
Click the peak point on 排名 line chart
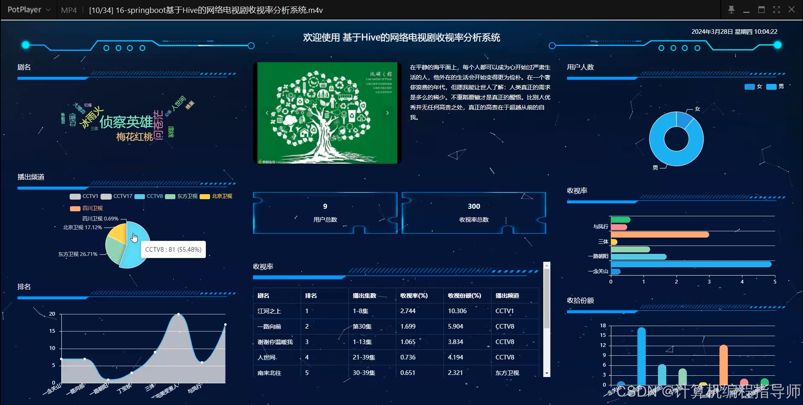click(178, 314)
